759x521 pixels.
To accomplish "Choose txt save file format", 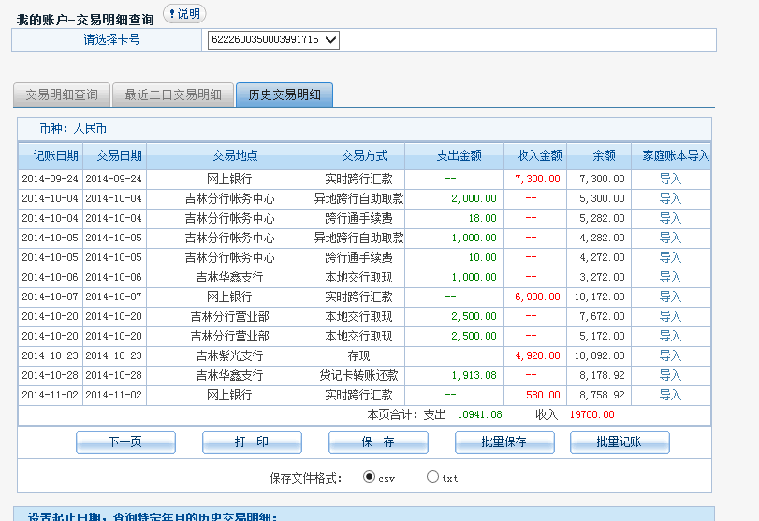I will click(432, 477).
